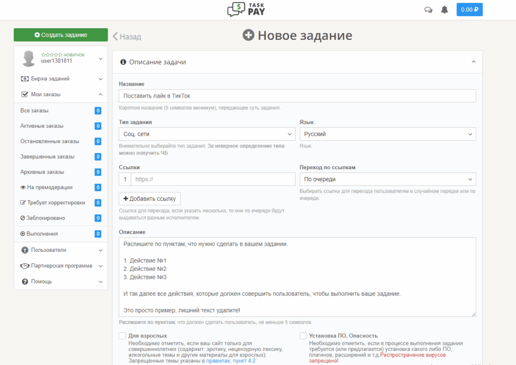Open the 0.00 ₽ balance button
The height and width of the screenshot is (365, 516).
click(x=469, y=10)
